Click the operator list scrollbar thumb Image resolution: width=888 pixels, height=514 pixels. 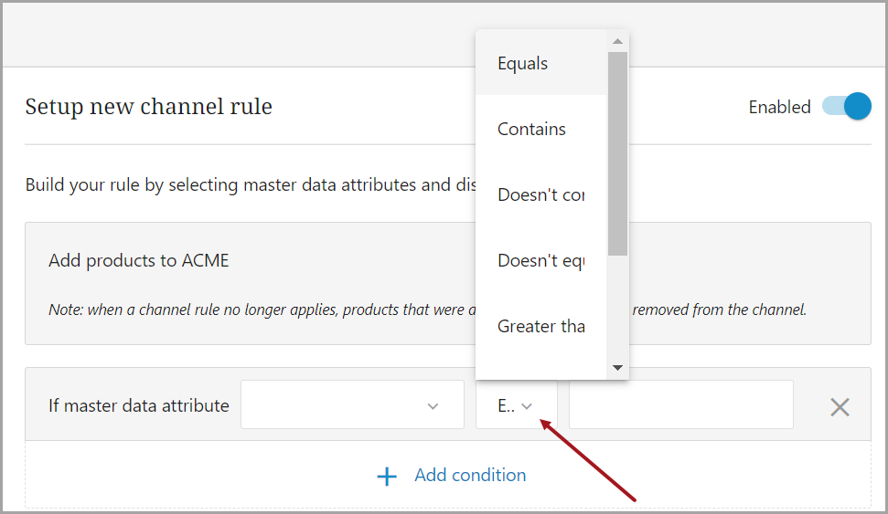pos(617,153)
